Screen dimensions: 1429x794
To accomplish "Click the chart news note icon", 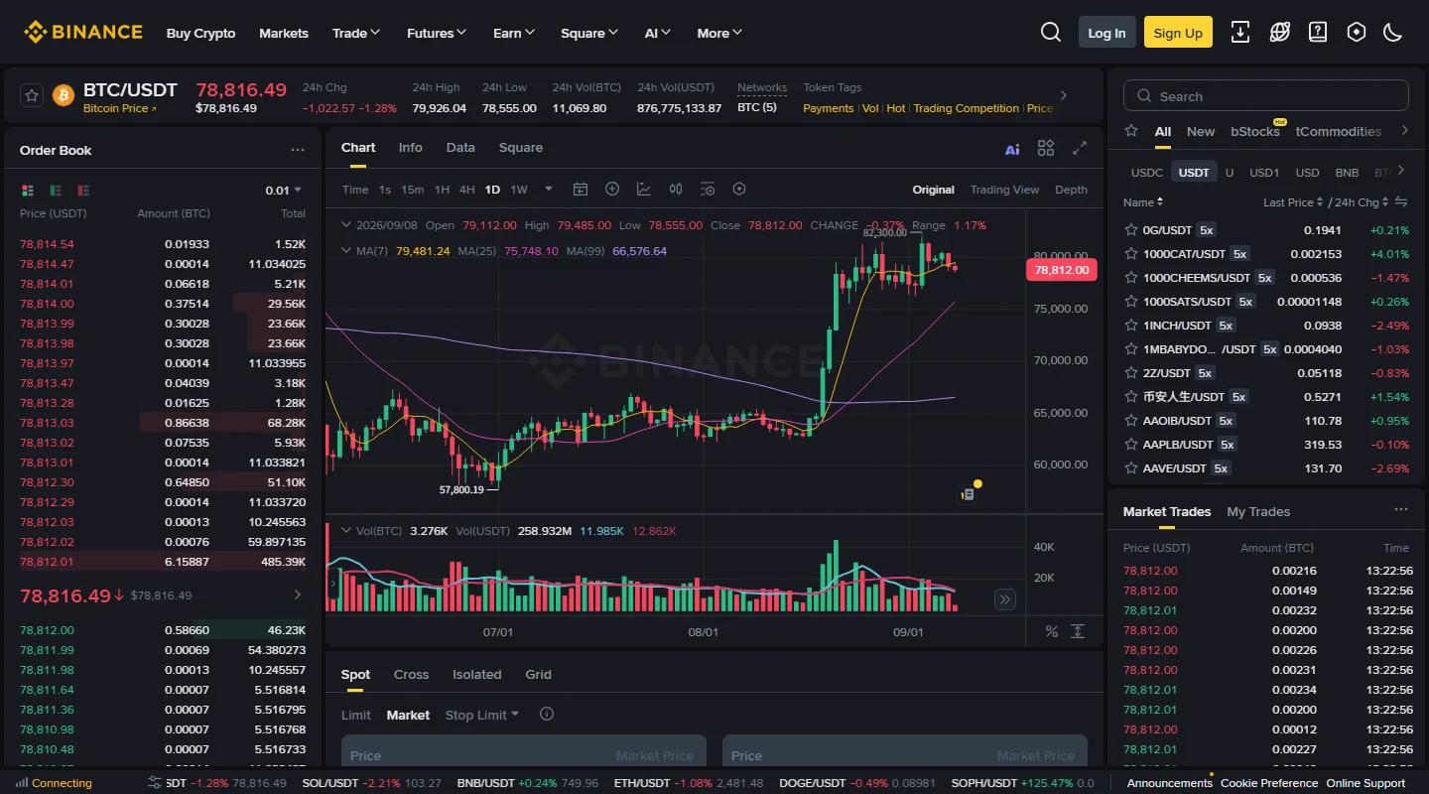I will [968, 494].
